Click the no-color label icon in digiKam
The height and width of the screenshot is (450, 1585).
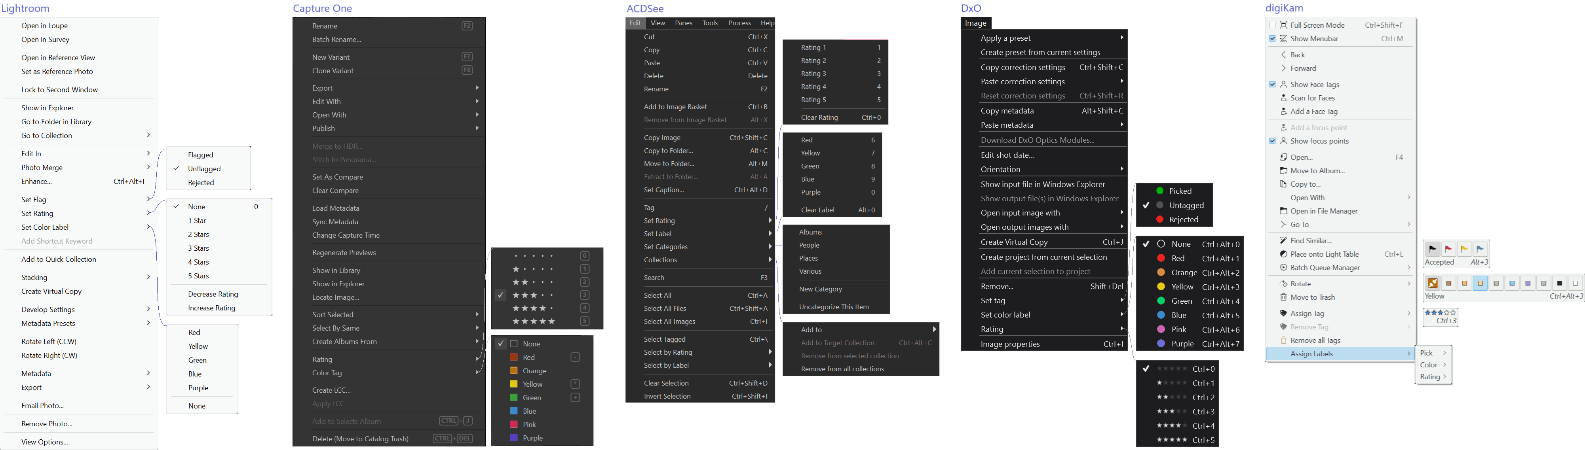point(1433,284)
